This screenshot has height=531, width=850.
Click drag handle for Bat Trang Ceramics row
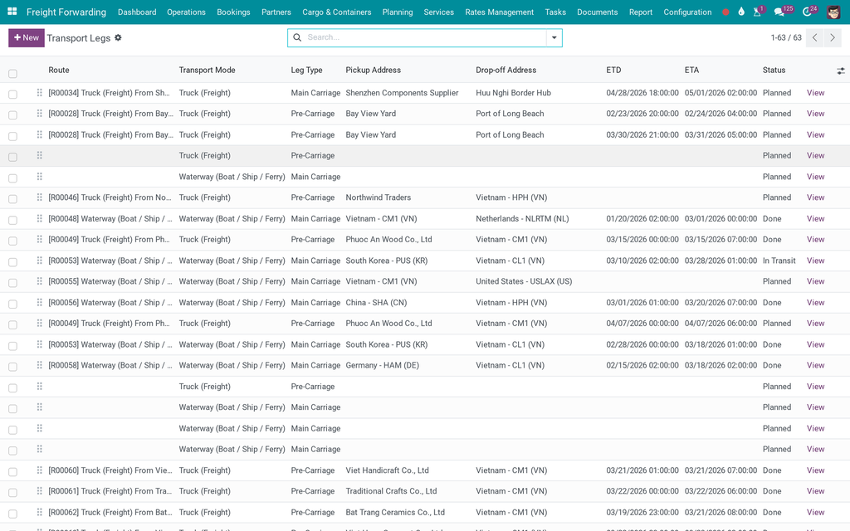(40, 512)
